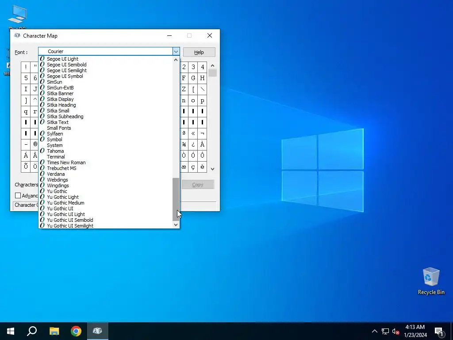The image size is (453, 340).
Task: Select the ç character cell
Action: [193, 166]
